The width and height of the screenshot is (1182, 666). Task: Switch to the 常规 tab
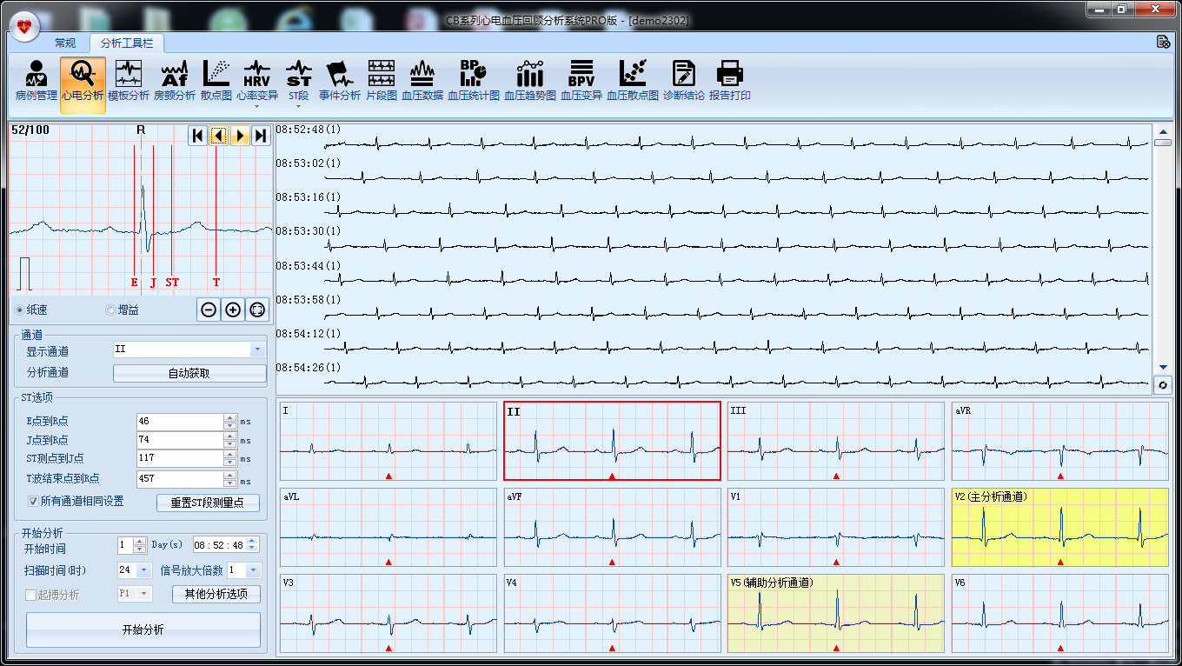pos(65,43)
